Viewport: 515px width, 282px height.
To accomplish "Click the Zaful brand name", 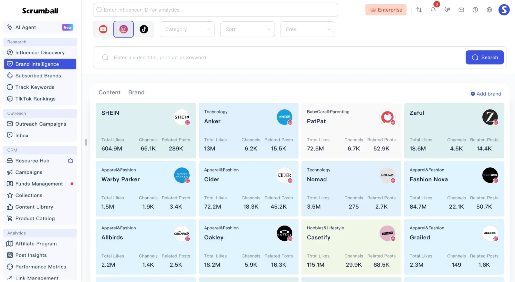I will tap(417, 113).
